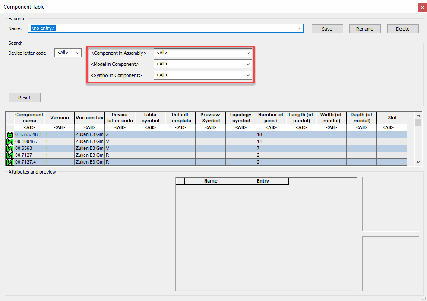Click device letter code X cell
Screen dimensions: 427x301
120,134
